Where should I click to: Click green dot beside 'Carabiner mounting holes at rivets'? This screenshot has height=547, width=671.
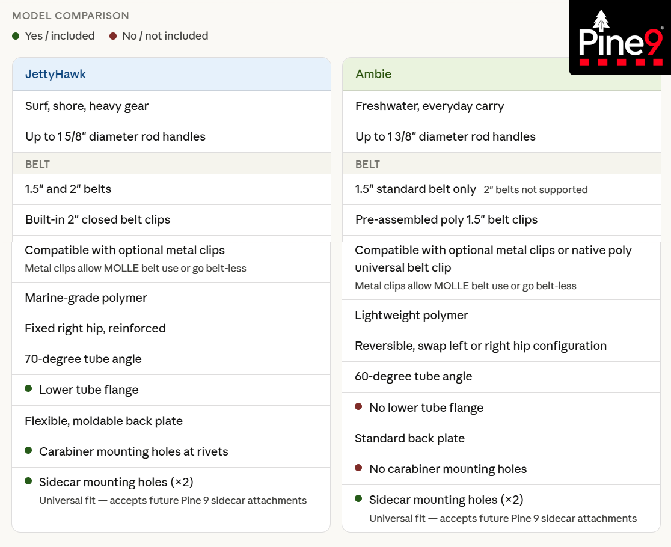click(28, 450)
